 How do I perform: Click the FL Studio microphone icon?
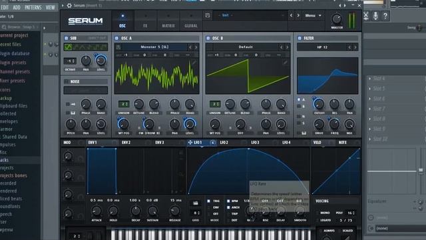pos(375,16)
